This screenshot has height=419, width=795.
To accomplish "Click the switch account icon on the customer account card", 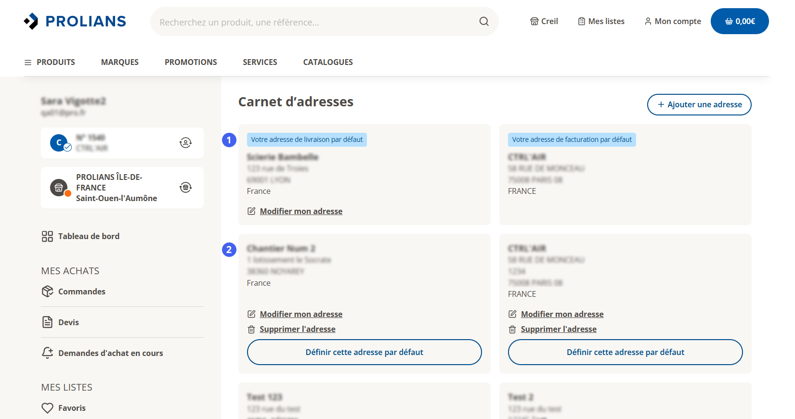I will pyautogui.click(x=186, y=142).
